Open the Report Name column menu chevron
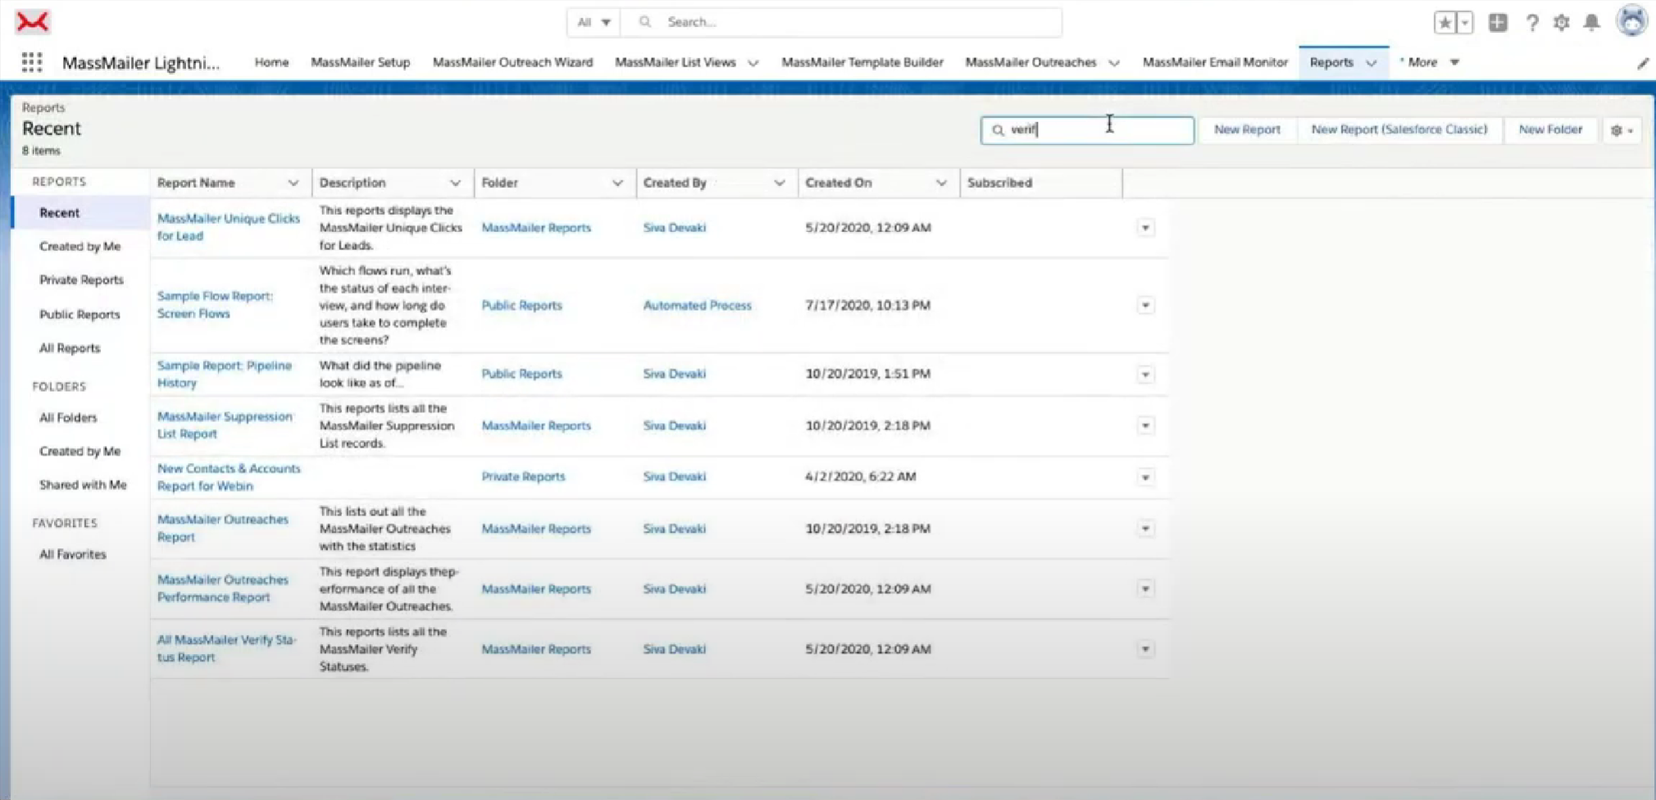 (x=293, y=184)
